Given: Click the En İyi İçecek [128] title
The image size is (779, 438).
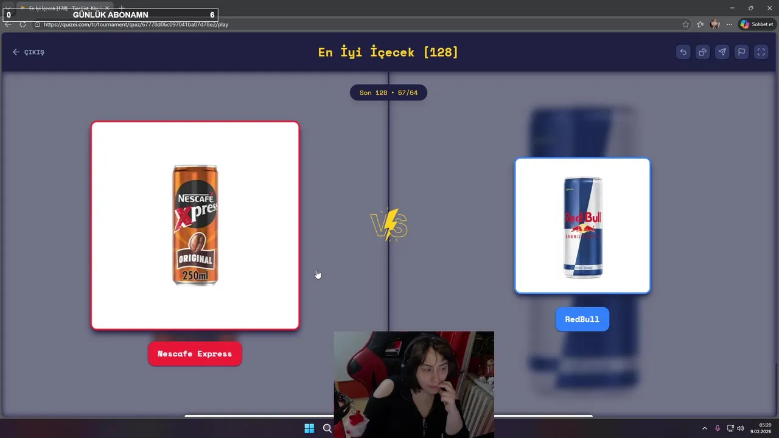Looking at the screenshot, I should pos(388,52).
